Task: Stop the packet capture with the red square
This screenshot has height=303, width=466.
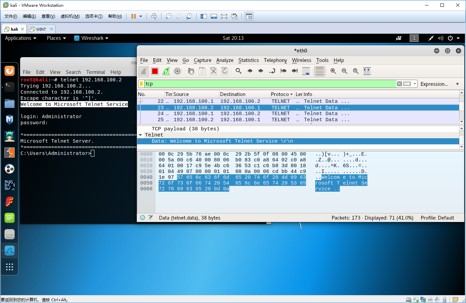Action: pyautogui.click(x=155, y=71)
